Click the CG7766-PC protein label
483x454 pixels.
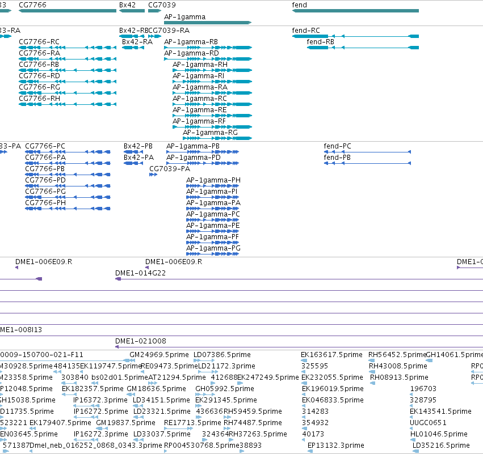pos(45,146)
